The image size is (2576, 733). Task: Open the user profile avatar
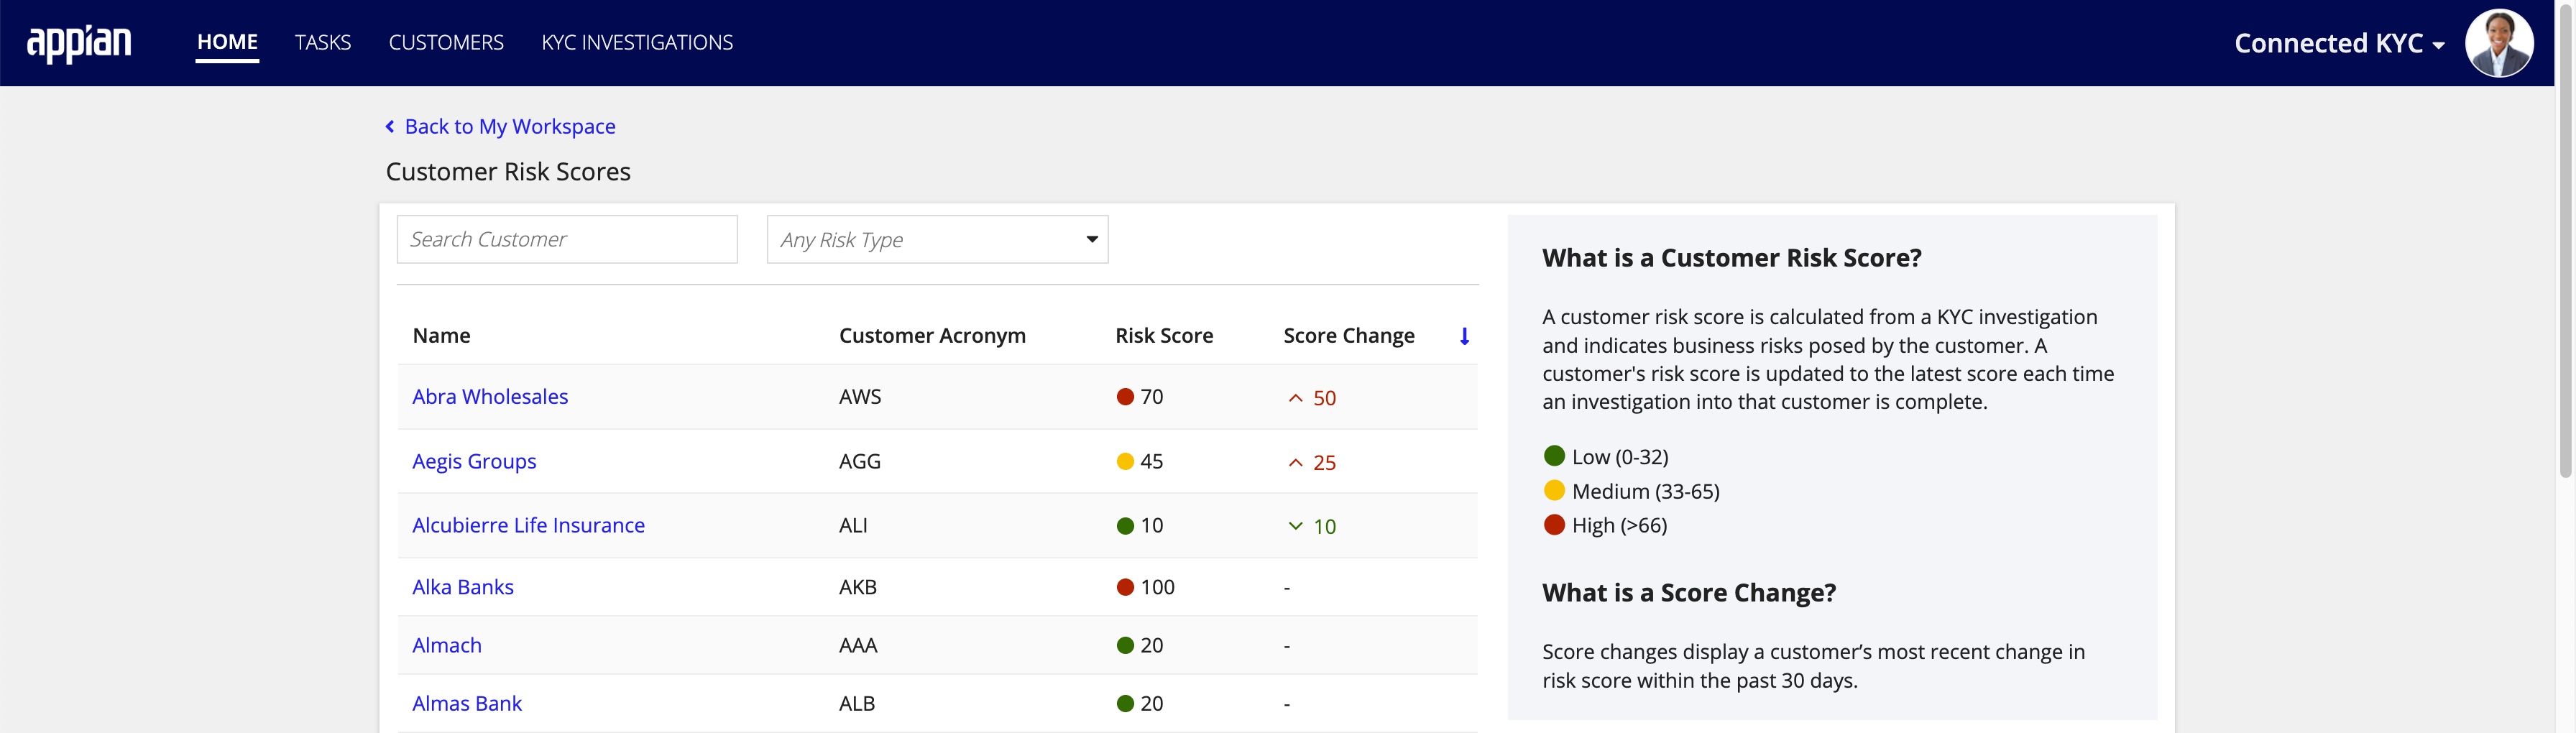(2498, 43)
